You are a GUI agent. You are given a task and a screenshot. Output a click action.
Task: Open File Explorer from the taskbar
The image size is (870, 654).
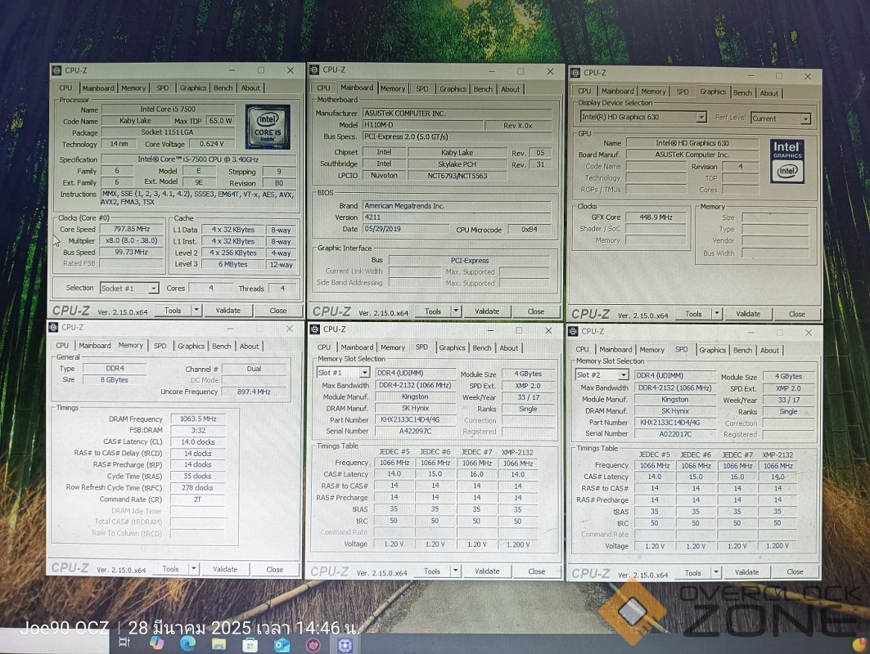[x=218, y=644]
